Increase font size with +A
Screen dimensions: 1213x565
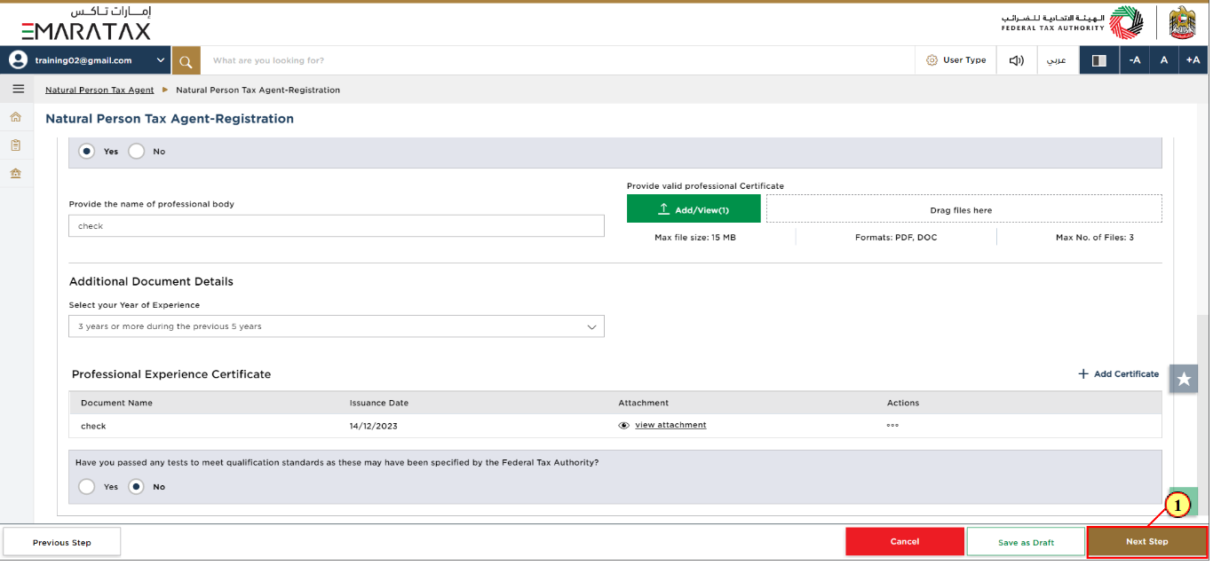[1193, 60]
